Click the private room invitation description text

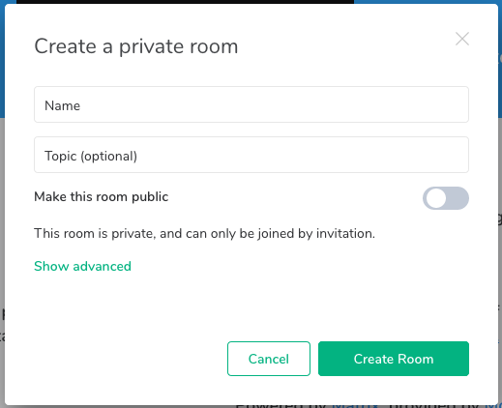point(204,233)
